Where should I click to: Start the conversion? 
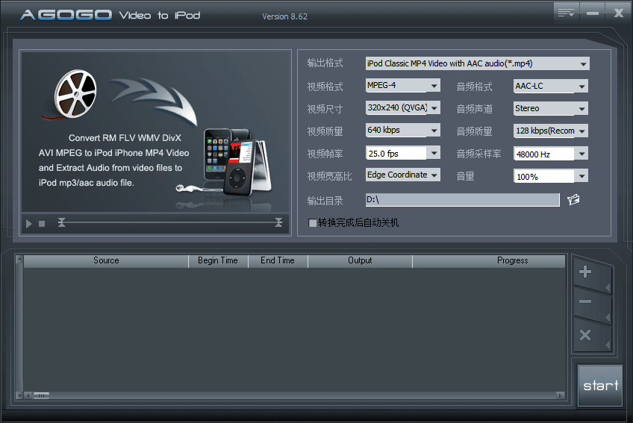click(x=600, y=386)
